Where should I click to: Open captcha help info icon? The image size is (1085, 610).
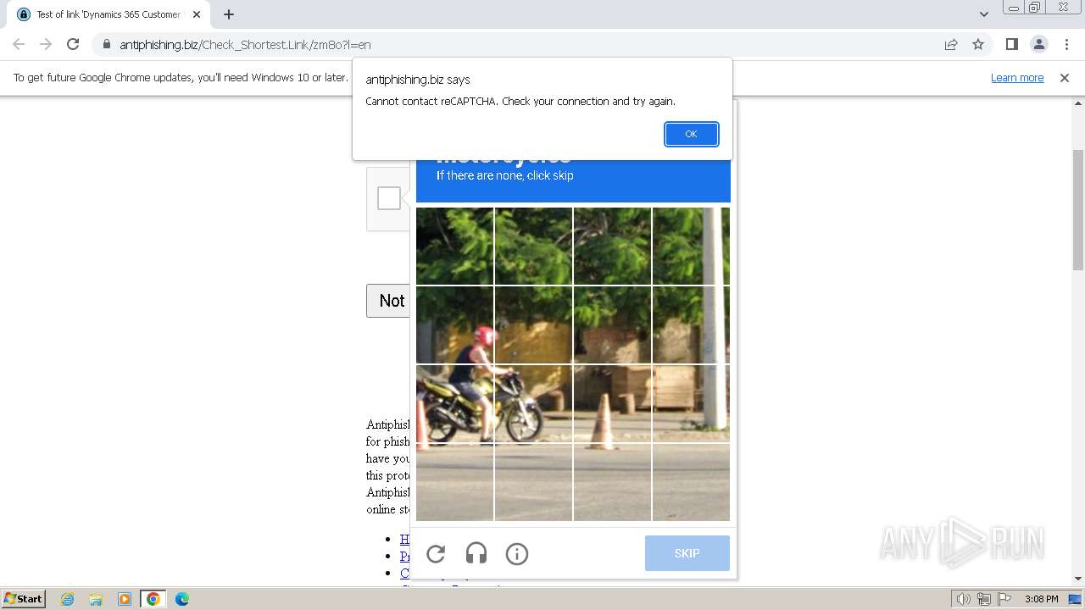click(x=517, y=554)
